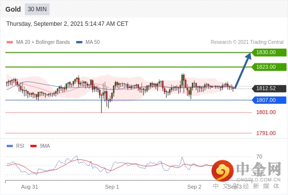Click the Thursday September 2 timestamp text
The width and height of the screenshot is (288, 195).
pos(67,24)
